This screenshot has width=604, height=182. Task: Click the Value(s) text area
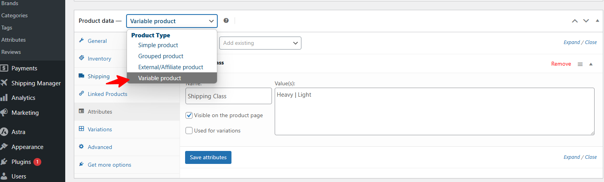(x=434, y=111)
